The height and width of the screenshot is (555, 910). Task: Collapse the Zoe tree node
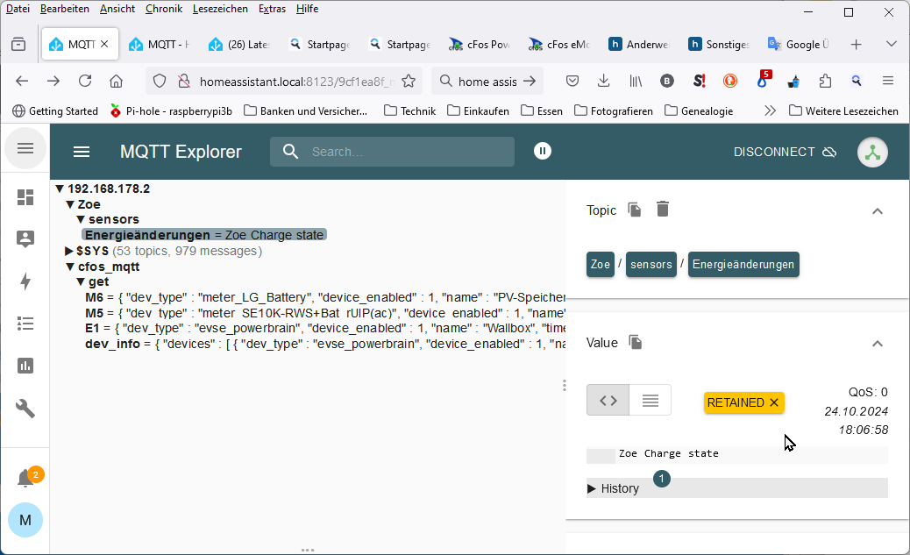(x=71, y=204)
